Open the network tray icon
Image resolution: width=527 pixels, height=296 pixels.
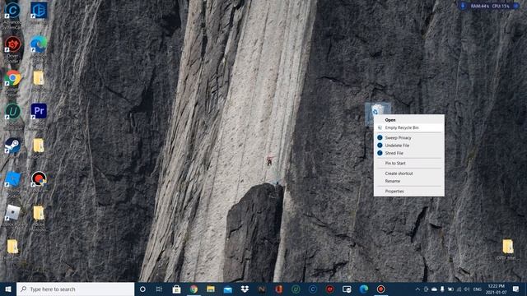click(x=459, y=289)
